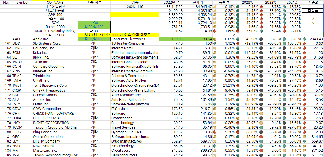Select the 'UiPath Inc' cell
Image resolution: width=324 pixels, height=157 pixels.
55,80
